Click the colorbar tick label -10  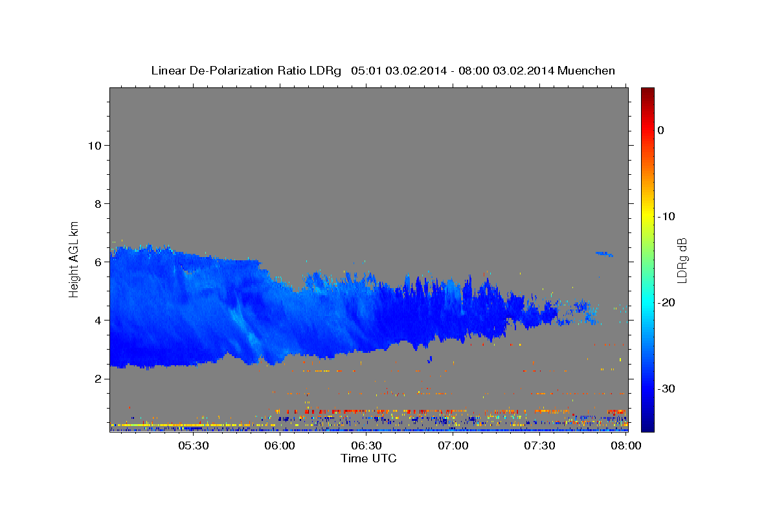tap(667, 216)
